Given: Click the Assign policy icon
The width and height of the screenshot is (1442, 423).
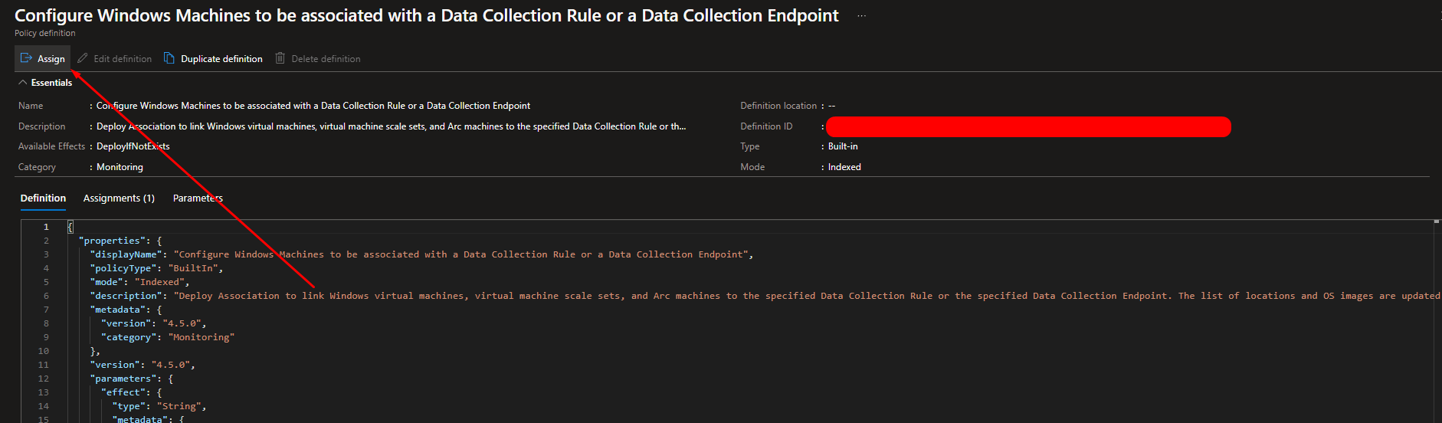Looking at the screenshot, I should 26,58.
